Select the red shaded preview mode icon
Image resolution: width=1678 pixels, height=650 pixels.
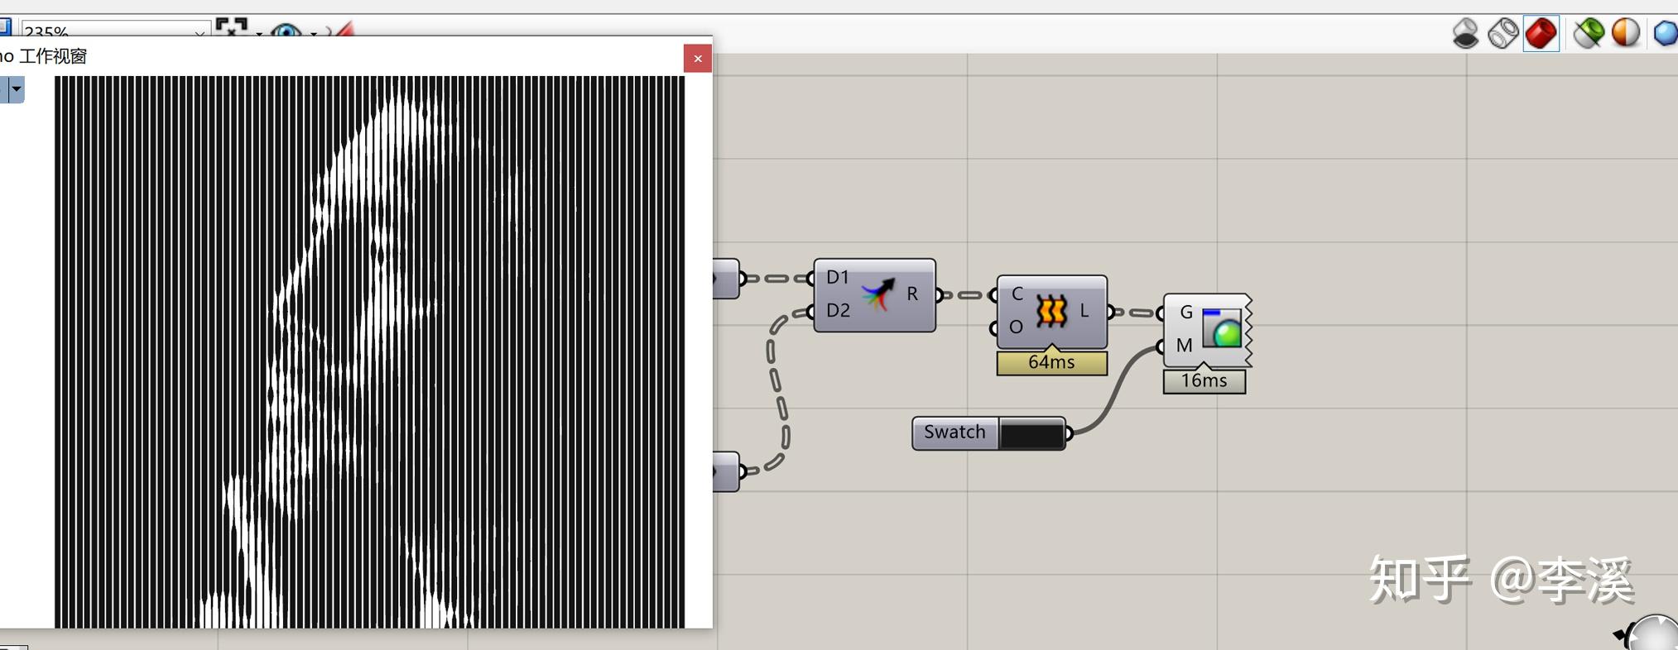[x=1541, y=33]
